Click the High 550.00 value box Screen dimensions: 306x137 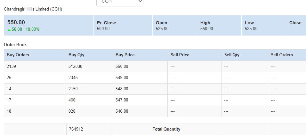[x=219, y=26]
